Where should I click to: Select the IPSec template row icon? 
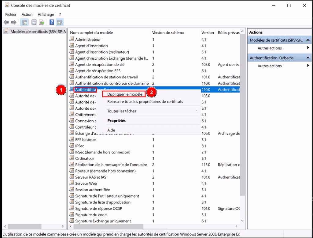pos(72,146)
